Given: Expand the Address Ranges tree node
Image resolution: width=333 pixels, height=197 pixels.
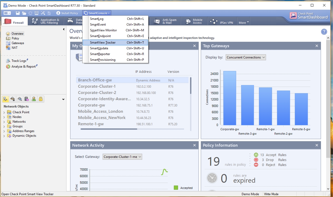Looking at the screenshot, I should coord(4,131).
